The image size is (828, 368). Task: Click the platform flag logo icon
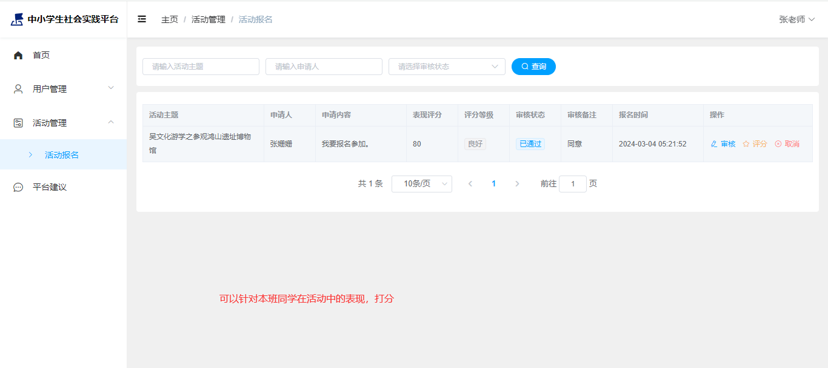(x=17, y=19)
